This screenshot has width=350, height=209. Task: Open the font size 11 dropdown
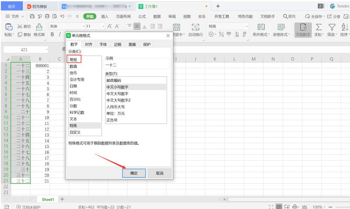(103, 26)
